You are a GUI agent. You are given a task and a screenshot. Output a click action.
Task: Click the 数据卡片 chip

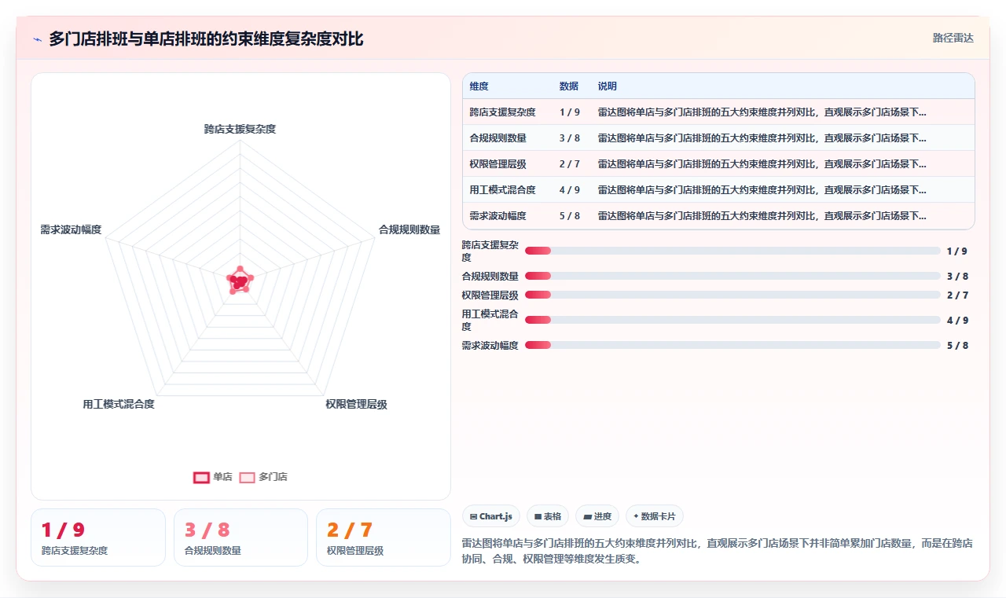[655, 516]
